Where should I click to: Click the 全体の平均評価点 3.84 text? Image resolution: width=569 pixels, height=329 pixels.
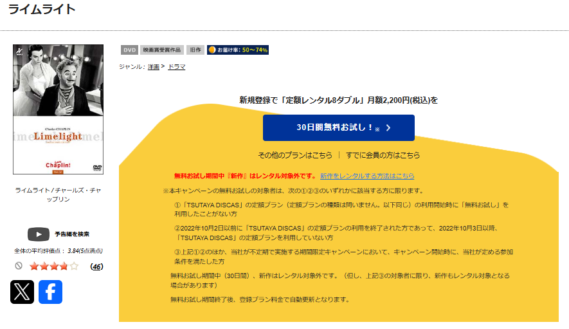pos(59,251)
